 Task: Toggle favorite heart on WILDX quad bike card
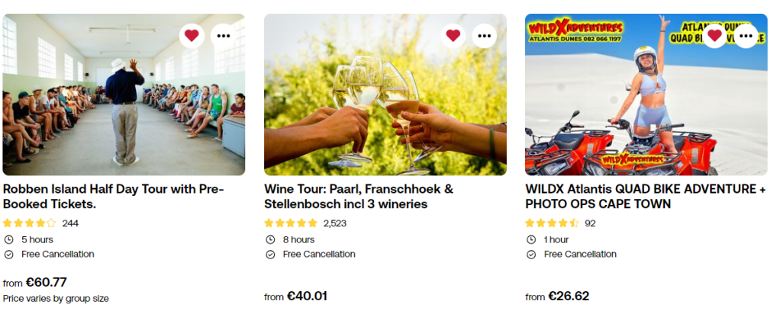(714, 35)
